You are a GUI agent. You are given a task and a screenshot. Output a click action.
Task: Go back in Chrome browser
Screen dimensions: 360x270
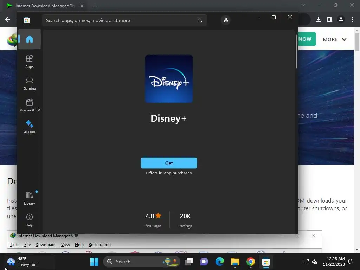click(8, 19)
